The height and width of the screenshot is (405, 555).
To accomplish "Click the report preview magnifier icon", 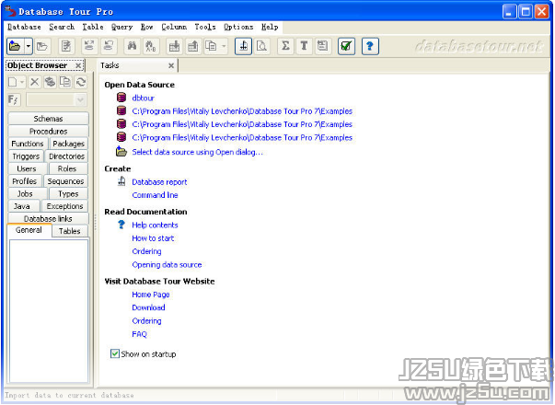I will (x=262, y=46).
